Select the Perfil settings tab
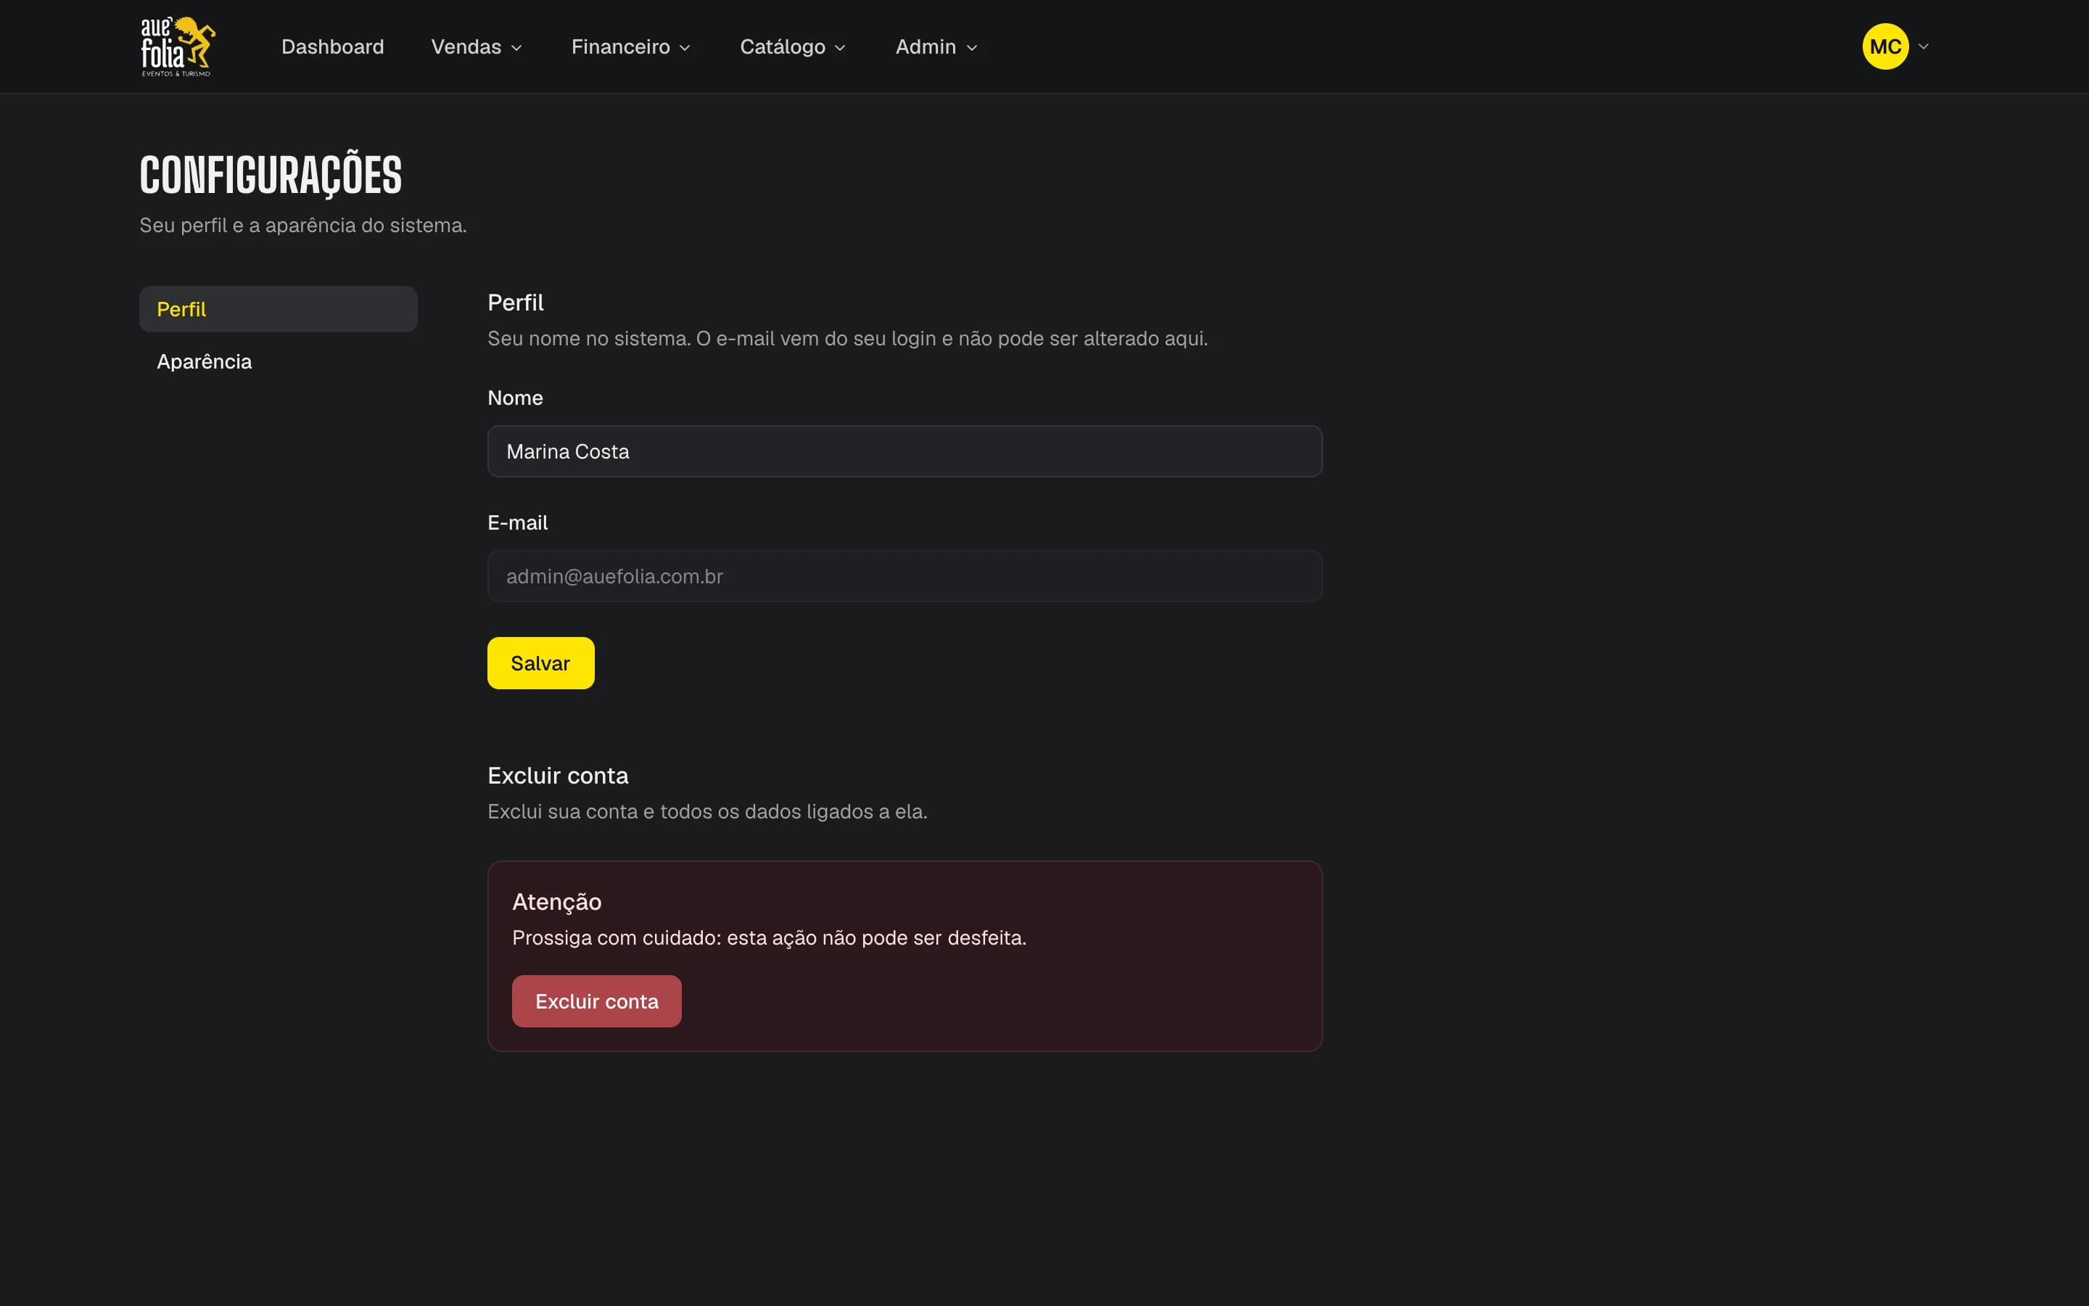The image size is (2089, 1306). [x=278, y=309]
